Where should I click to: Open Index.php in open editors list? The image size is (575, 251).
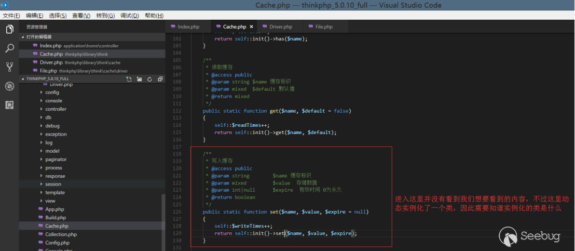tap(92, 46)
